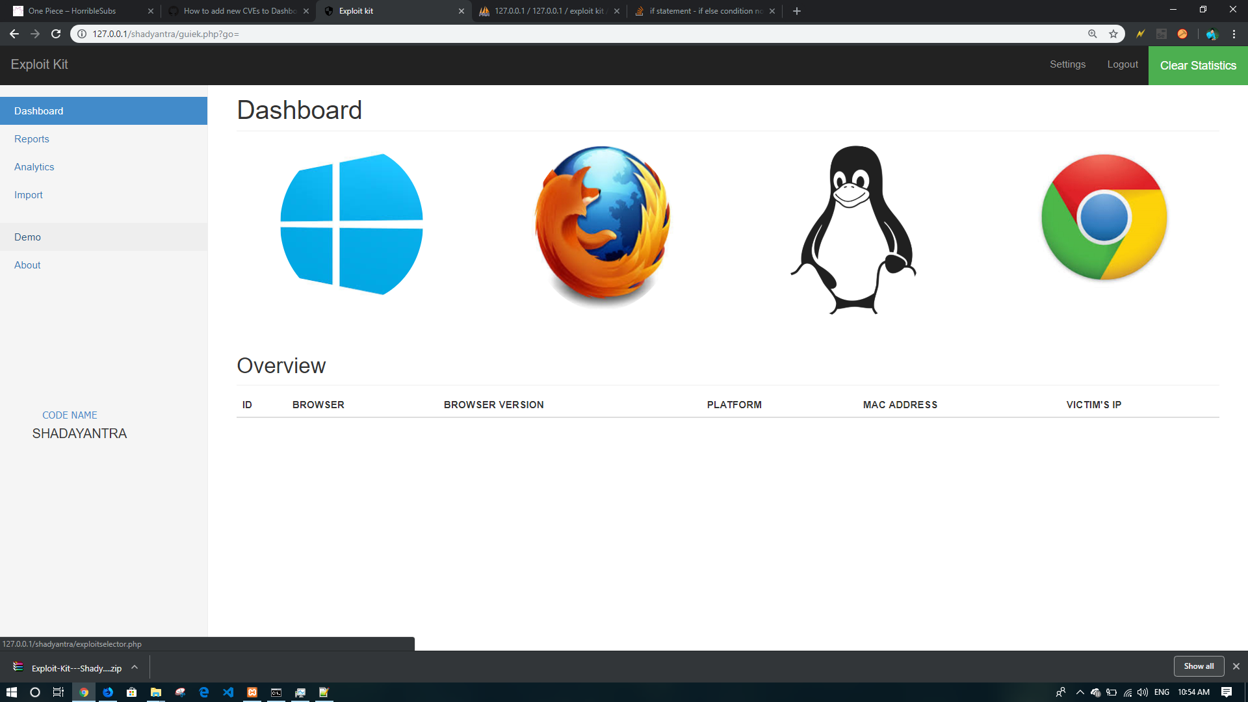Open the Chrome three-dot menu

point(1234,34)
